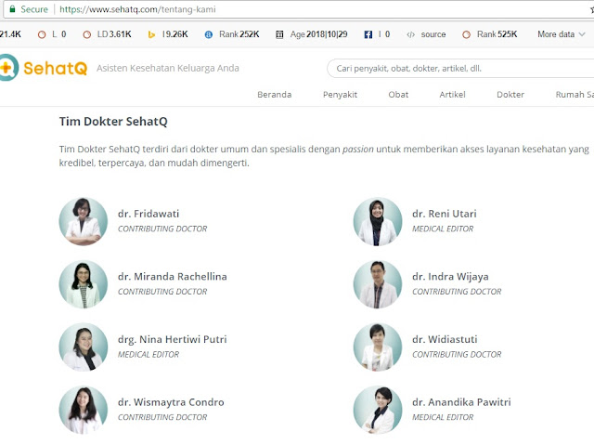Click the Rank 525K circle icon

click(x=466, y=34)
